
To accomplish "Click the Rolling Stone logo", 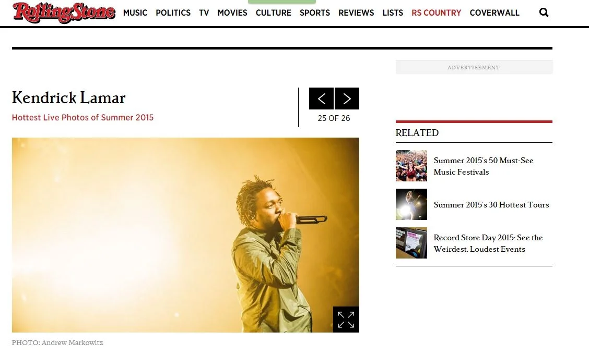I will [x=64, y=13].
